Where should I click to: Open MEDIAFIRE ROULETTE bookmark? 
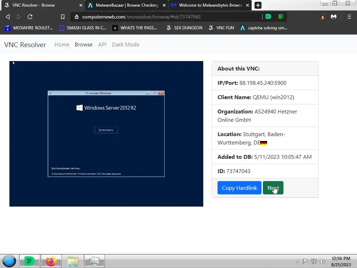[x=29, y=28]
